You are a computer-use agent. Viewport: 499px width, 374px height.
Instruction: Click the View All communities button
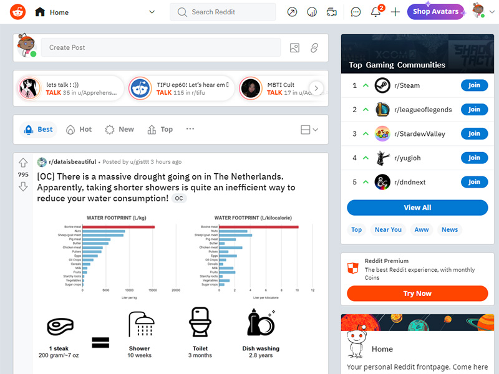click(x=417, y=208)
